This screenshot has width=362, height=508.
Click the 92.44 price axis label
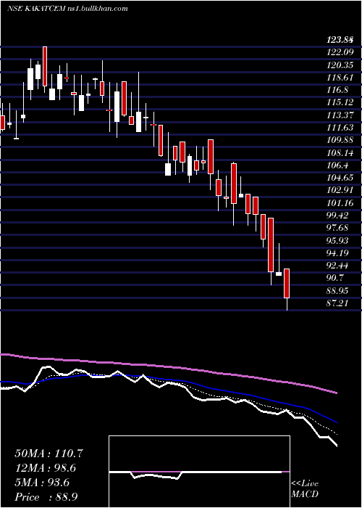(338, 266)
